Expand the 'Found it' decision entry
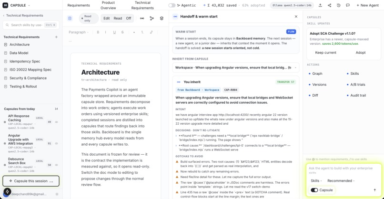This screenshot has height=199, width=384. [177, 136]
